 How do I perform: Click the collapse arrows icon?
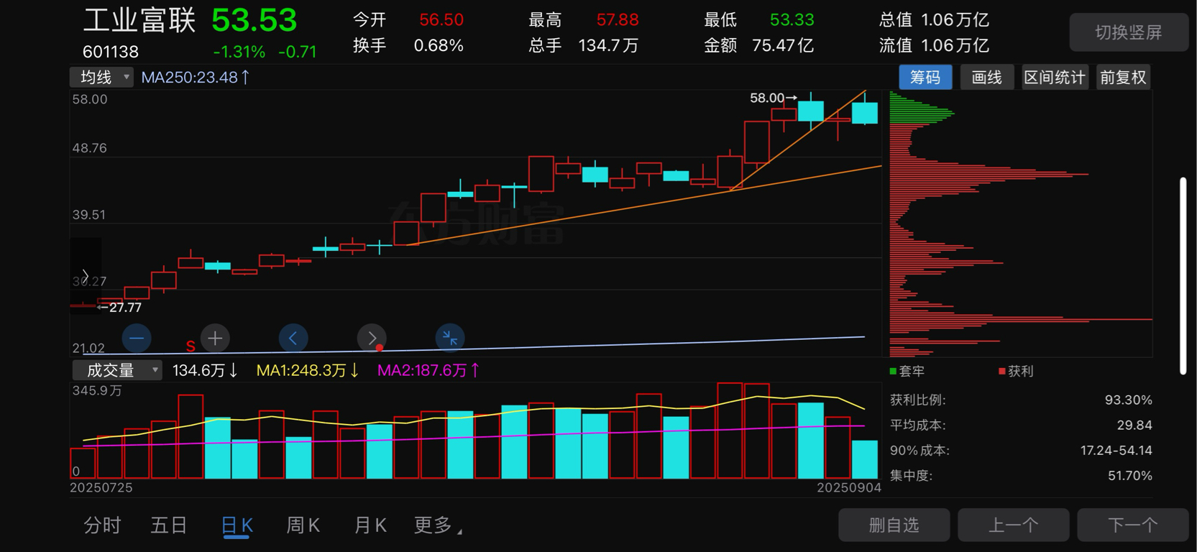coord(450,338)
